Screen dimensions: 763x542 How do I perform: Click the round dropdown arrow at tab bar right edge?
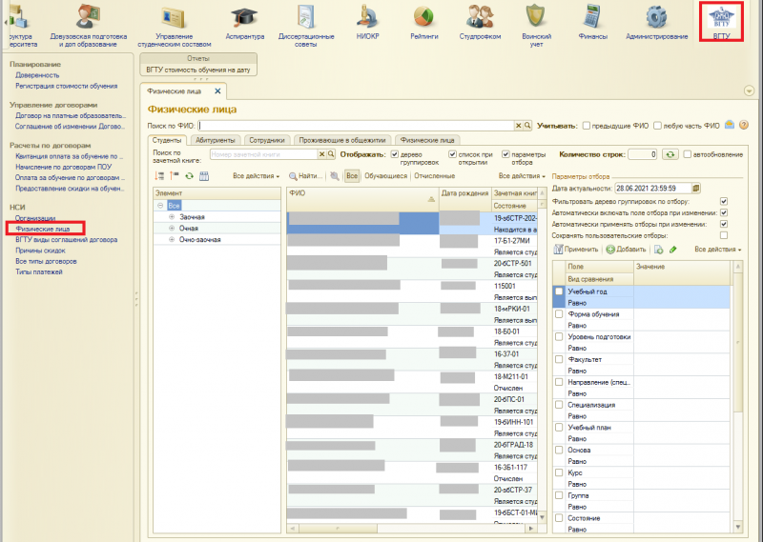749,90
